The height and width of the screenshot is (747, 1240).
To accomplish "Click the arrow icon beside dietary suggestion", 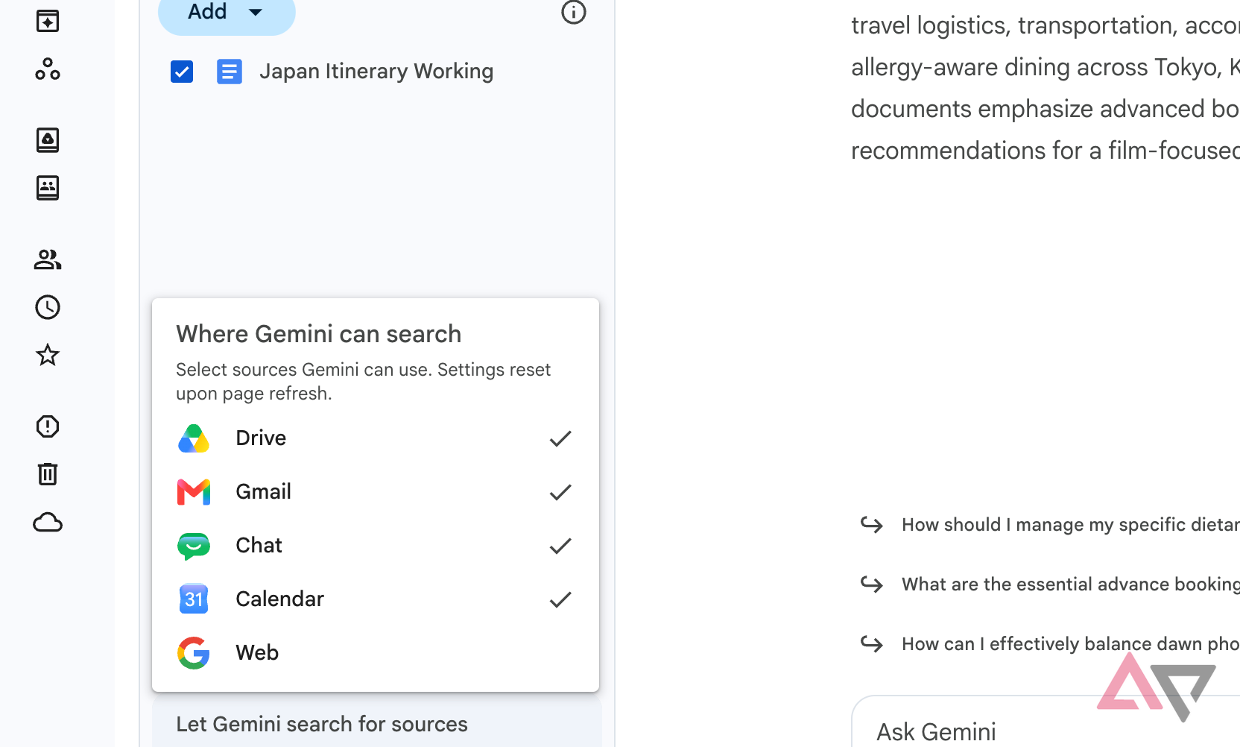I will [872, 525].
